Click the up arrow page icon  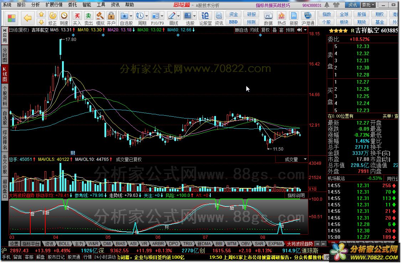[x=41, y=14]
